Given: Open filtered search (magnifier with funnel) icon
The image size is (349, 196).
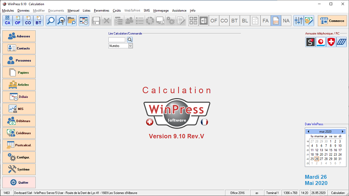Looking at the screenshot, I should pyautogui.click(x=61, y=21).
